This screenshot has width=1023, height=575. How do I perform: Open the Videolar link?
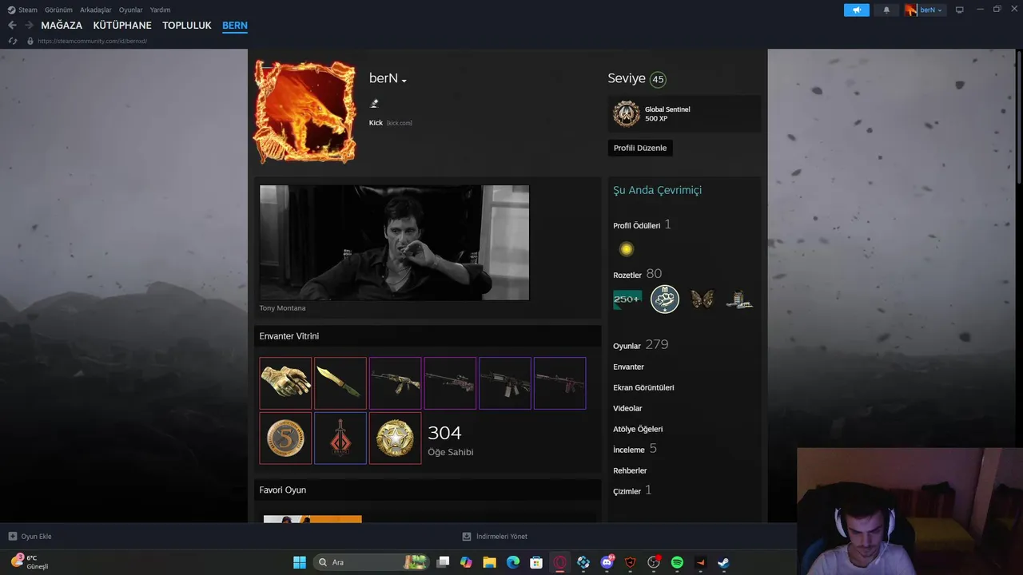coord(627,408)
